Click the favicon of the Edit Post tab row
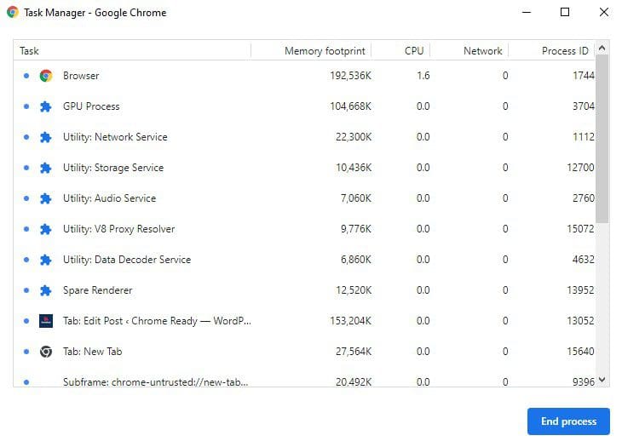622x447 pixels. click(x=46, y=321)
